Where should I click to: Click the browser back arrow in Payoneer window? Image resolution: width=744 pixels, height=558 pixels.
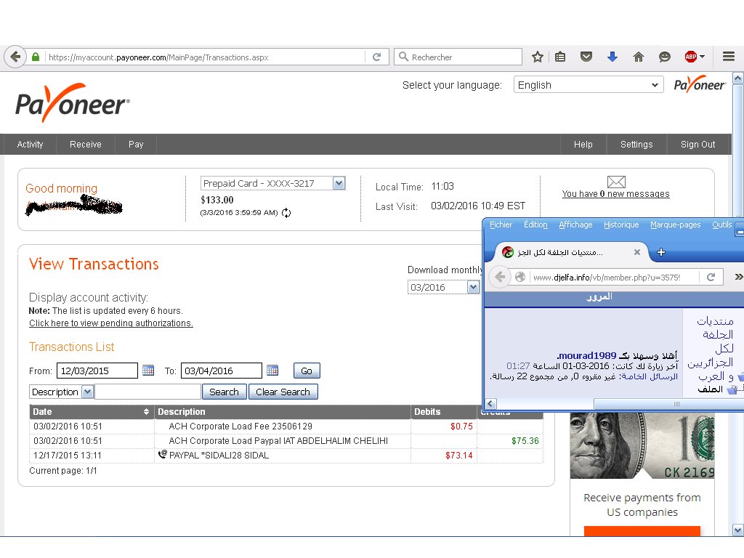coord(15,57)
